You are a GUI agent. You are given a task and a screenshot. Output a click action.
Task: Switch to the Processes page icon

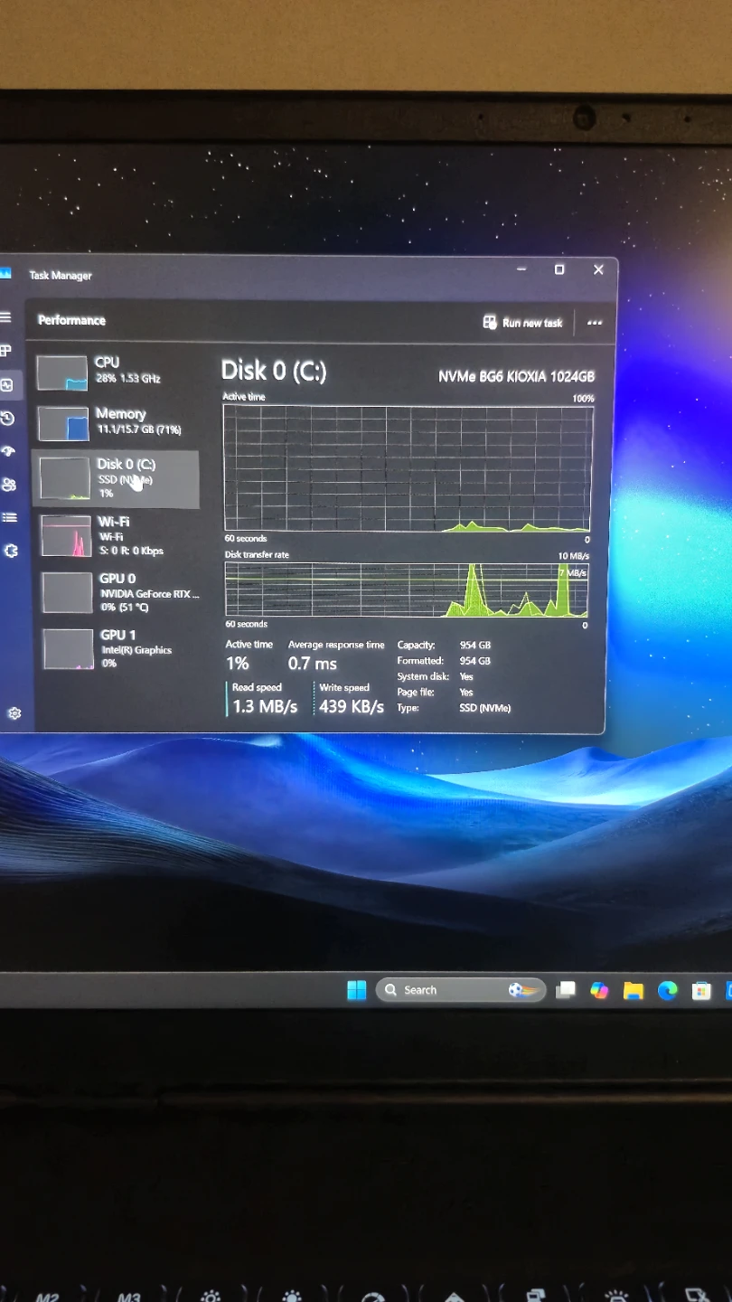click(x=5, y=351)
